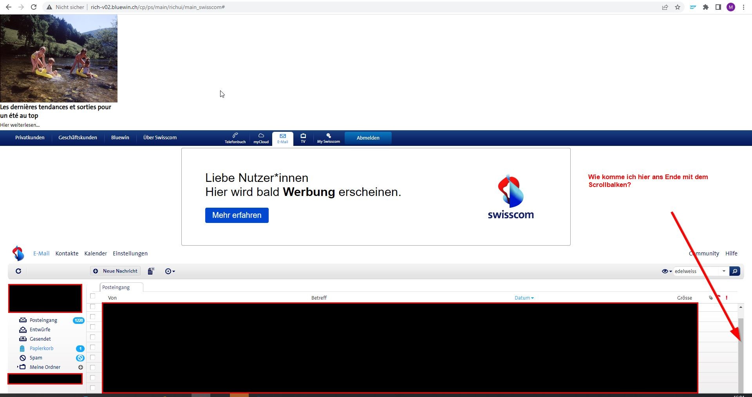Click the empty trash icon in toolbar
752x397 pixels.
point(151,271)
